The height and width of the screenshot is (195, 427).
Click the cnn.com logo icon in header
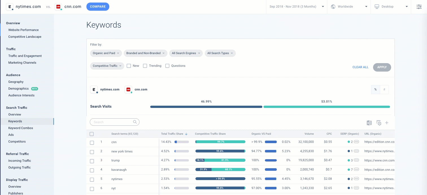(x=58, y=6)
